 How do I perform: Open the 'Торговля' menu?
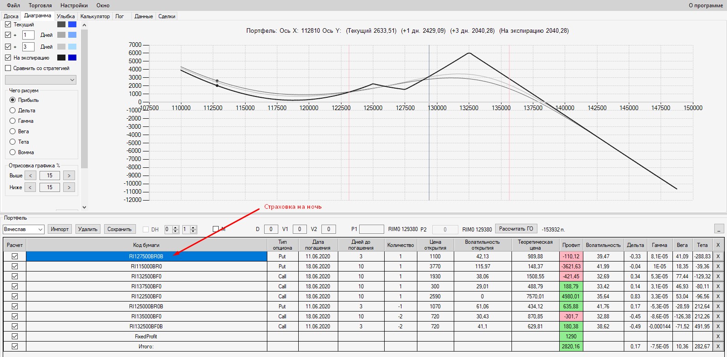[40, 5]
